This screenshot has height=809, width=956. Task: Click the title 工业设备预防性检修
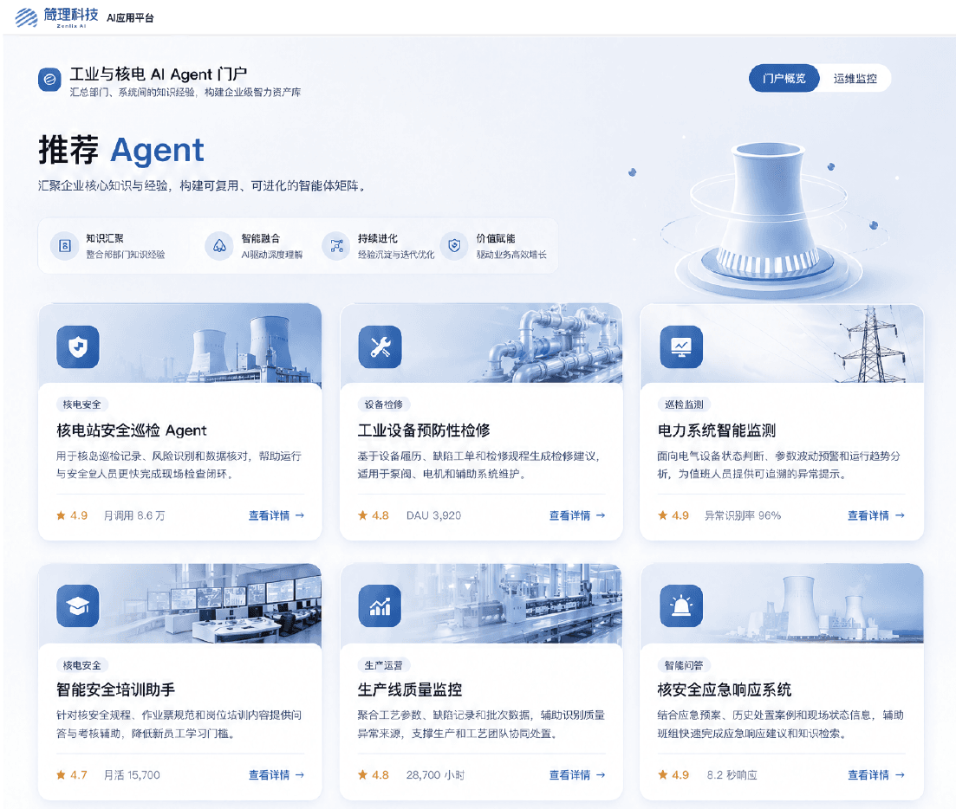pyautogui.click(x=424, y=430)
